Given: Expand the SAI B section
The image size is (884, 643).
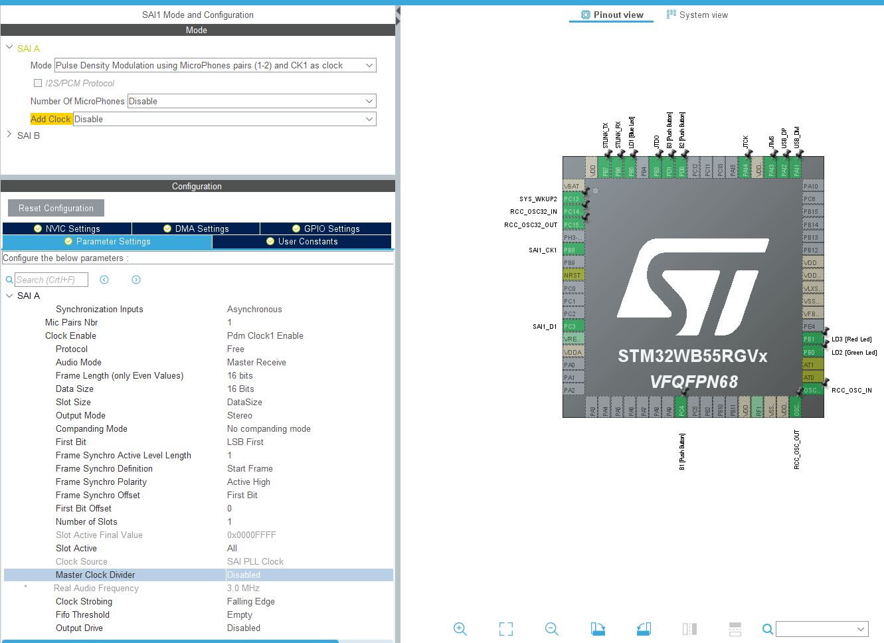Looking at the screenshot, I should coord(9,135).
